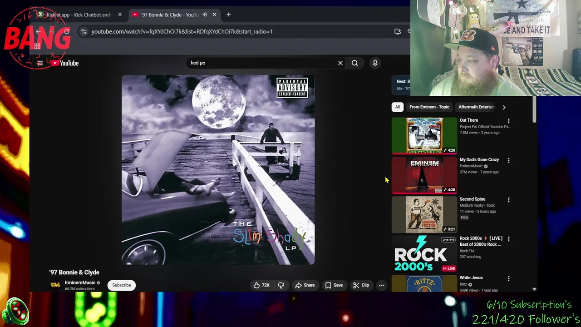Open Second Spine video thumbnail
Screen dimensions: 581x327
(x=424, y=214)
